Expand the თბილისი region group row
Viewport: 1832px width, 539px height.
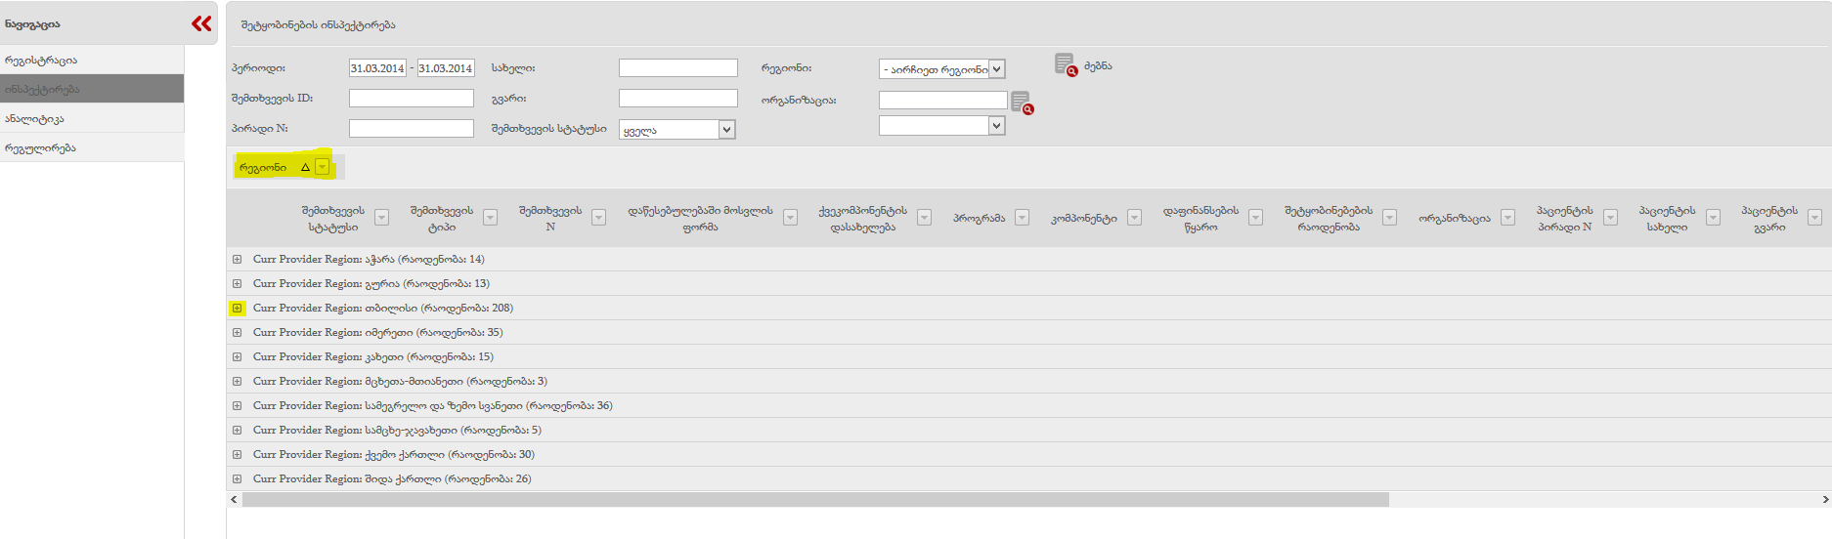[x=237, y=309]
